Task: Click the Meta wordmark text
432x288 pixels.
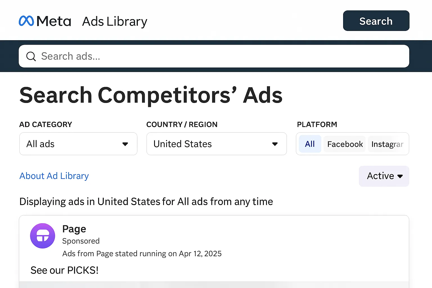Action: point(54,21)
